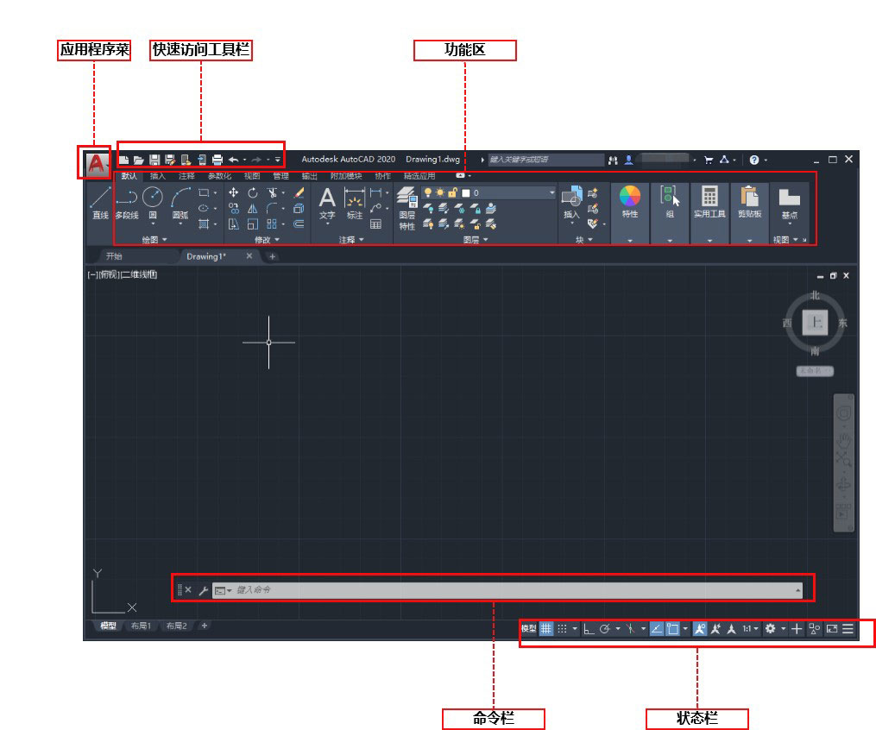
Task: Toggle ortho mode in the status bar
Action: tap(588, 629)
